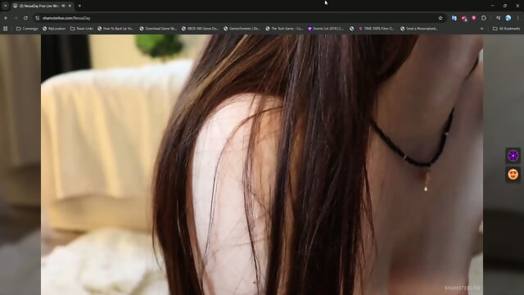Open the unlabeled globe bookmark
Viewport: 524px width, 295px height.
tap(351, 29)
